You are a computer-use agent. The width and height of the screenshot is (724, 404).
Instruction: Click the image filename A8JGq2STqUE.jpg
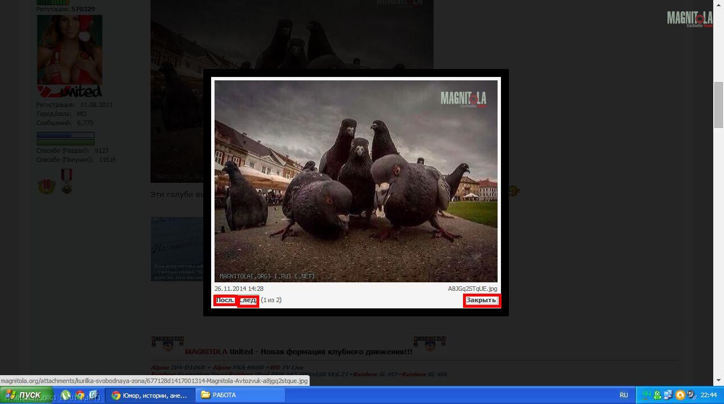(x=473, y=289)
